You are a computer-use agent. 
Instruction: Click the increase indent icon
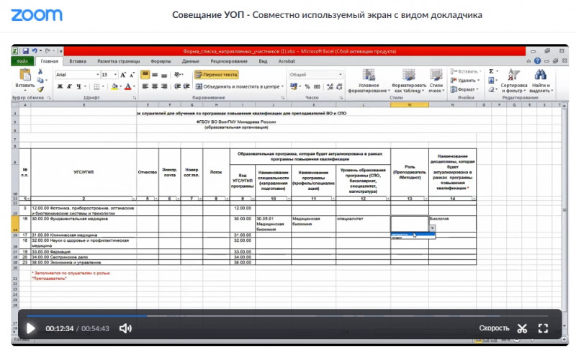click(186, 86)
